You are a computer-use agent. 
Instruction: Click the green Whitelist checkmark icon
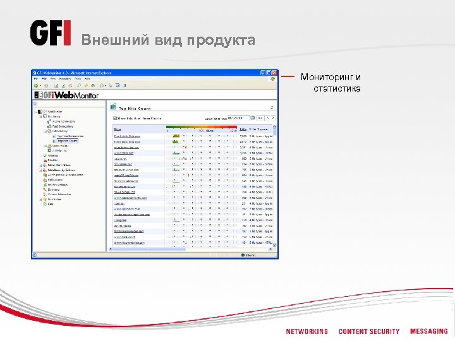point(45,155)
